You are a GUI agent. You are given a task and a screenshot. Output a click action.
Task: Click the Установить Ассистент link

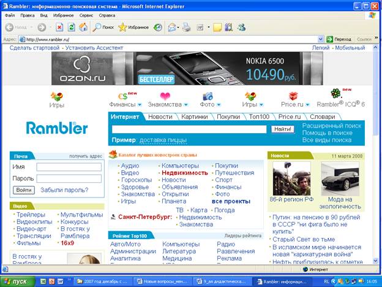click(94, 48)
